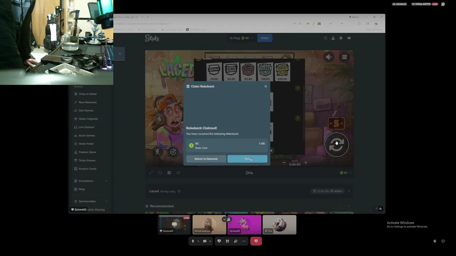456x256 pixels.
Task: Toggle the participants list chevron above tiles
Action: click(x=227, y=219)
